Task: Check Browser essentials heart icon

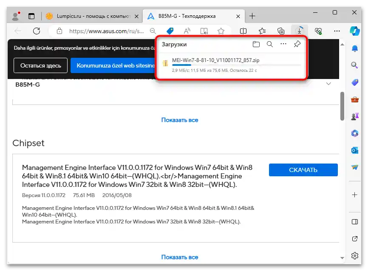Action: [318, 31]
